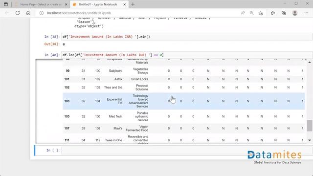Click the Med Tech cell
This screenshot has height=176, width=313.
(x=115, y=116)
